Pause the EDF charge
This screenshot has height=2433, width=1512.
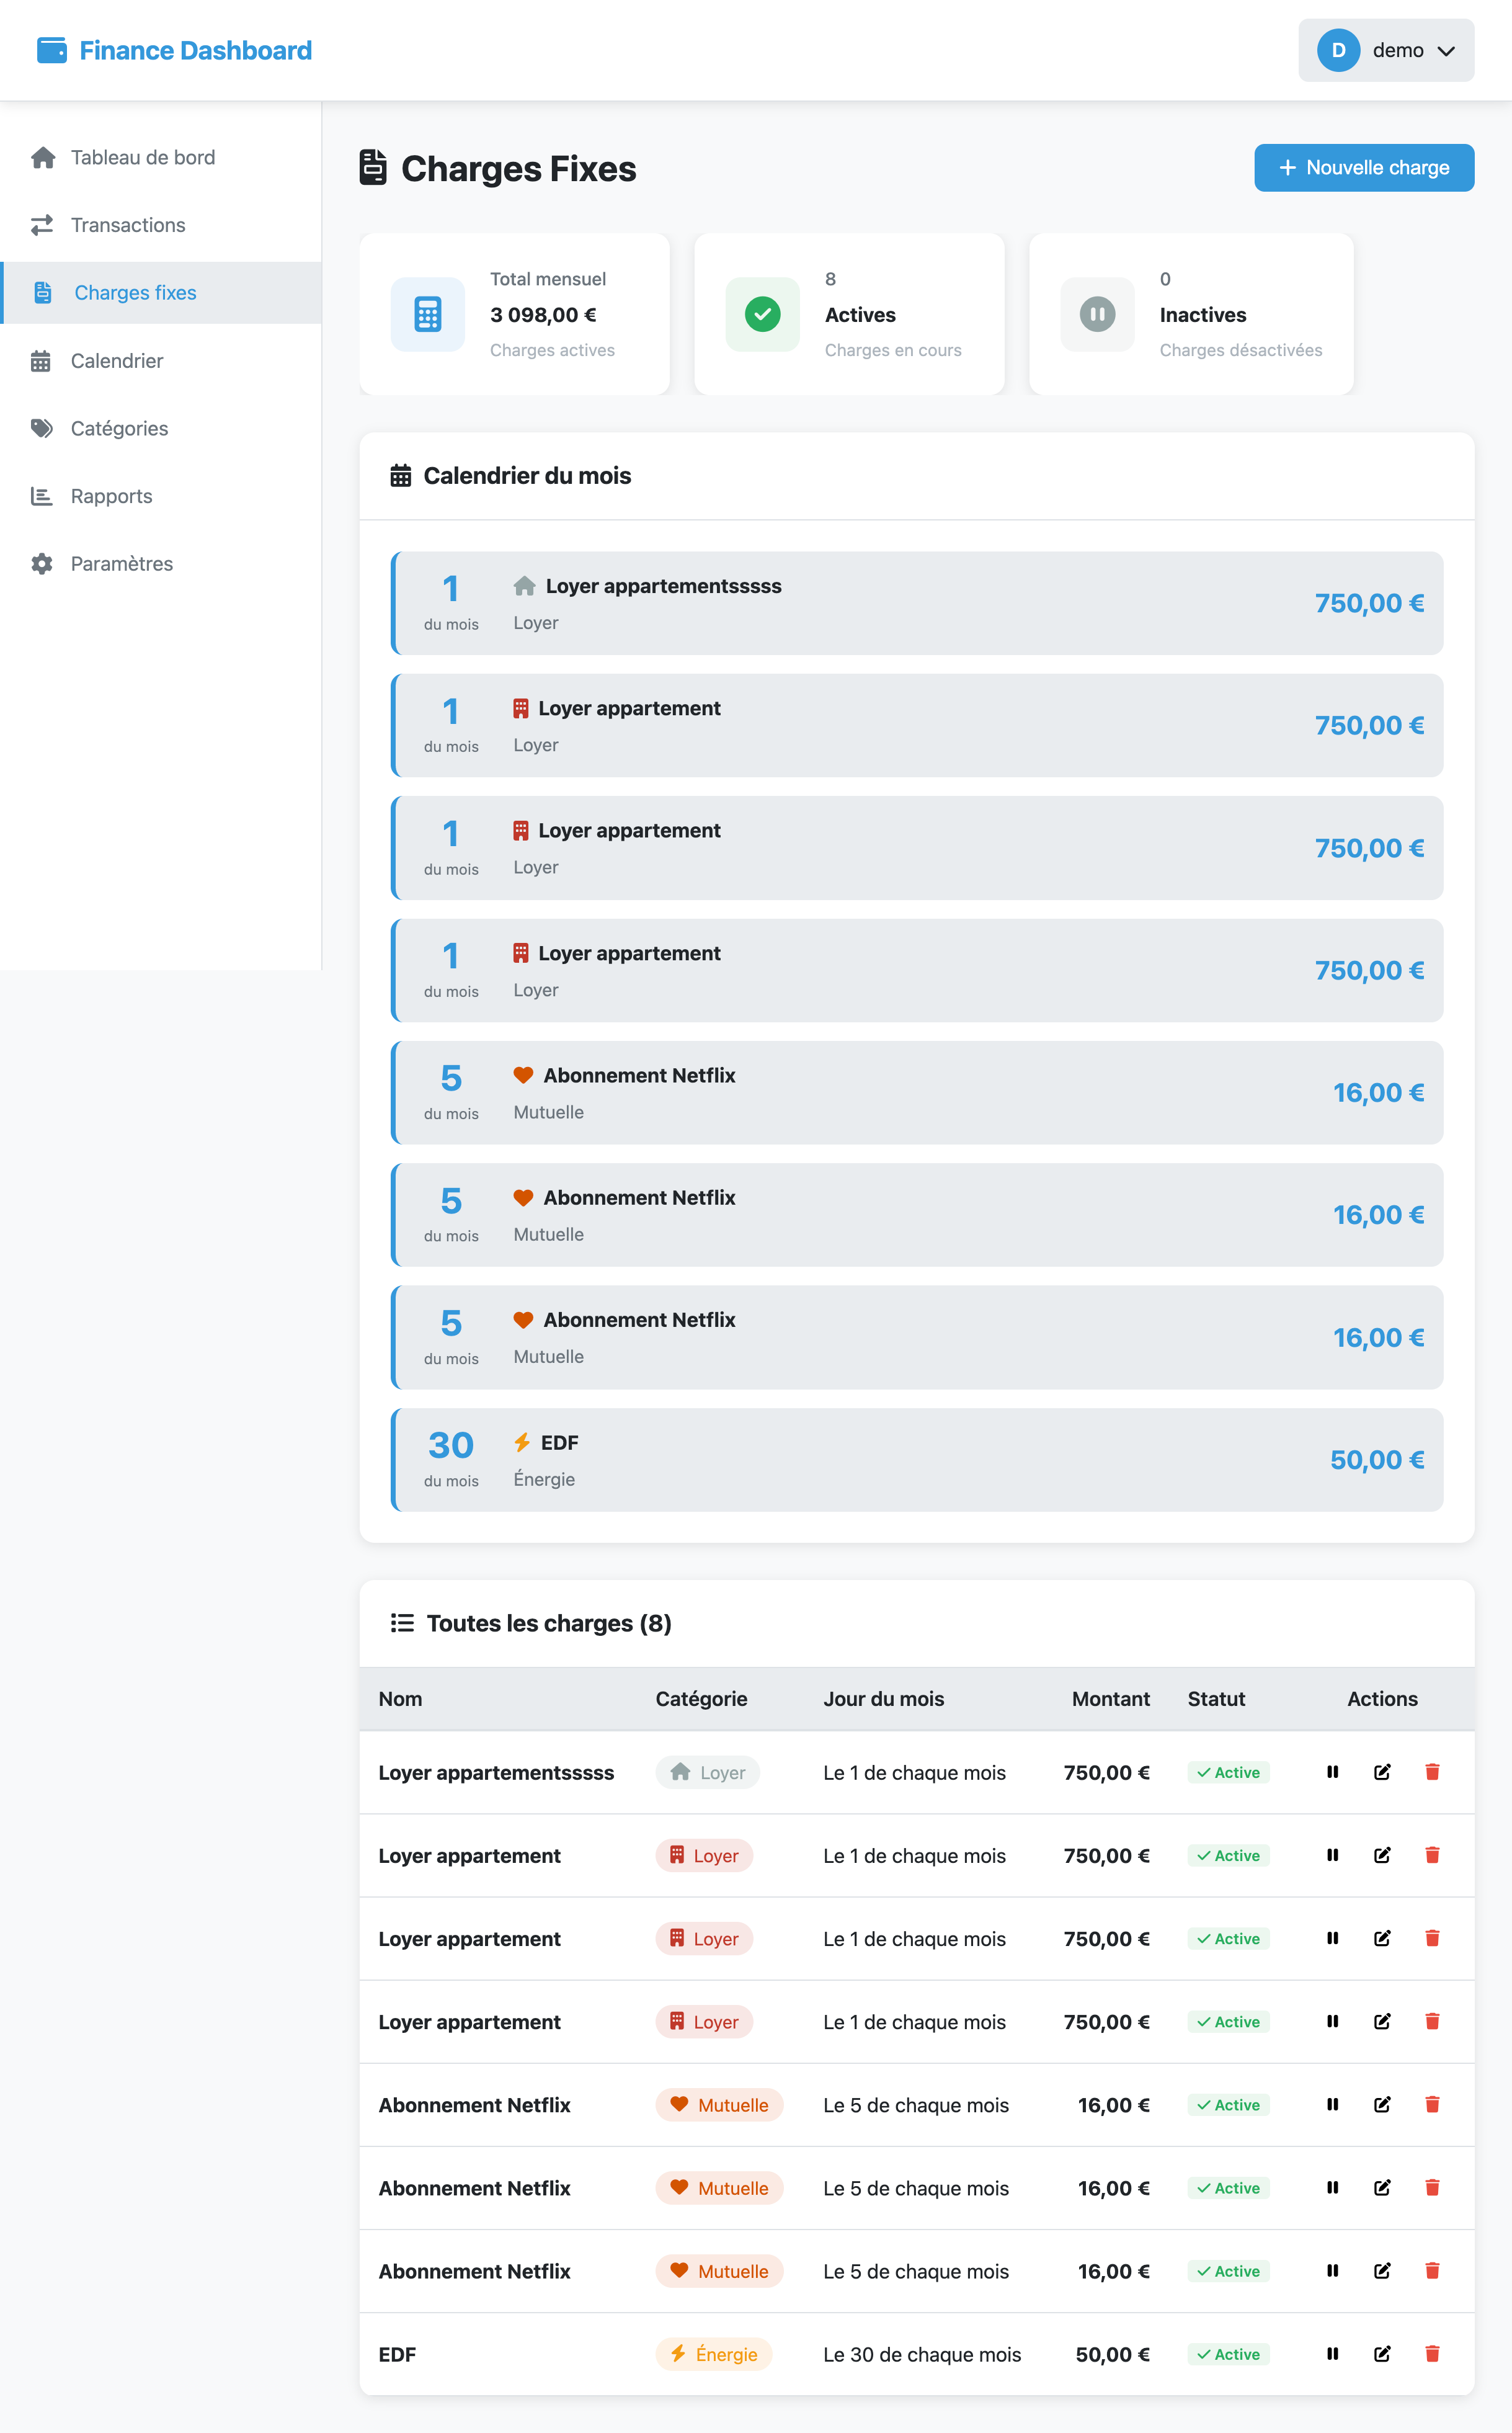tap(1332, 2354)
